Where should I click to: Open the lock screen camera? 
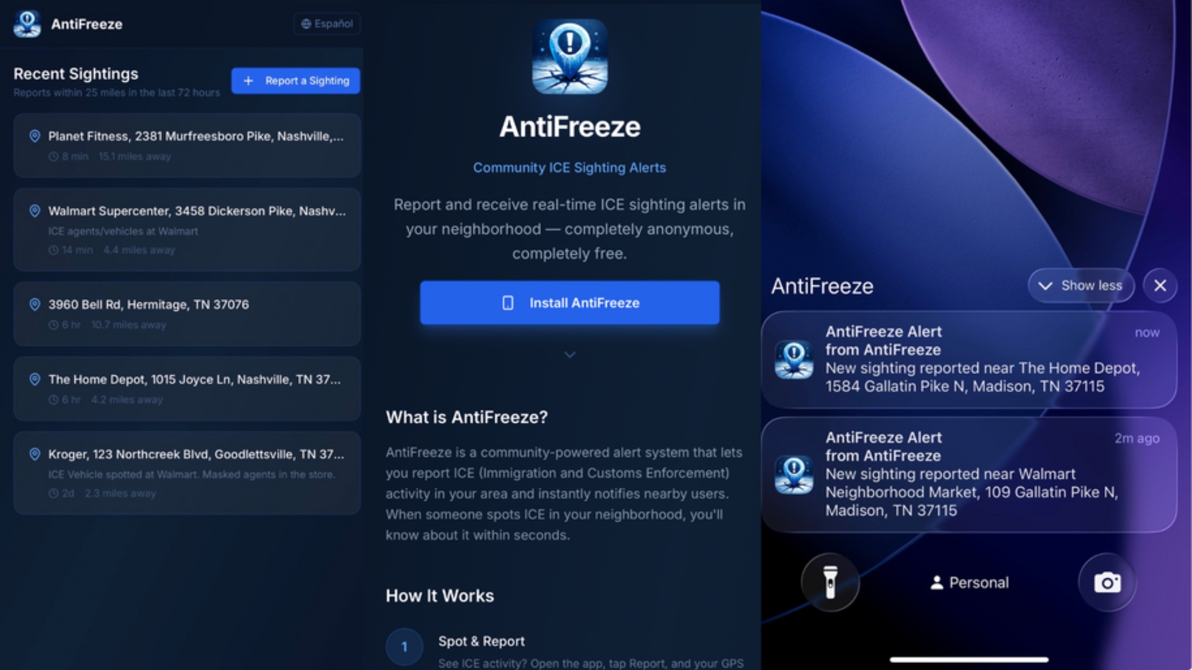pyautogui.click(x=1107, y=582)
